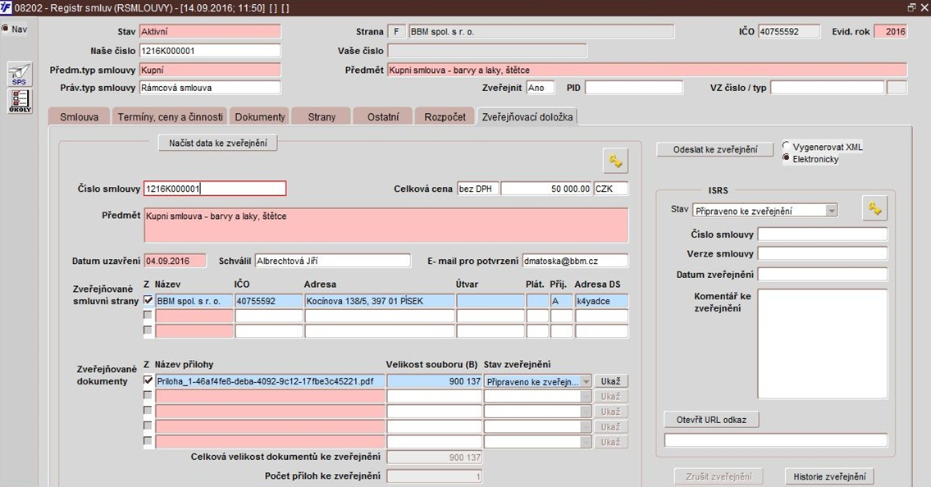The width and height of the screenshot is (931, 487).
Task: Uncheck the Priloha_1 pdf document checkbox
Action: (148, 380)
